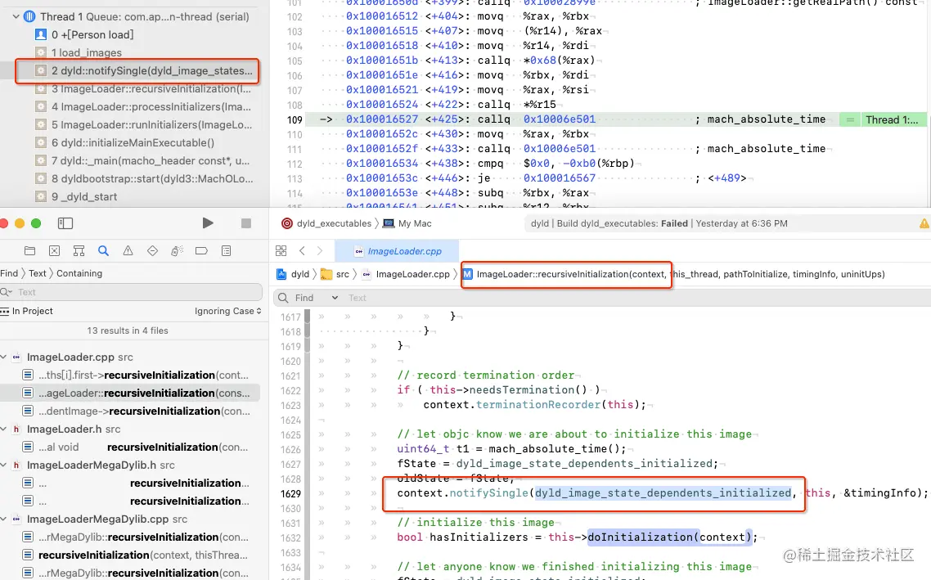The width and height of the screenshot is (931, 580).
Task: Click the terminationRecorder call on line 1623
Action: click(x=538, y=404)
